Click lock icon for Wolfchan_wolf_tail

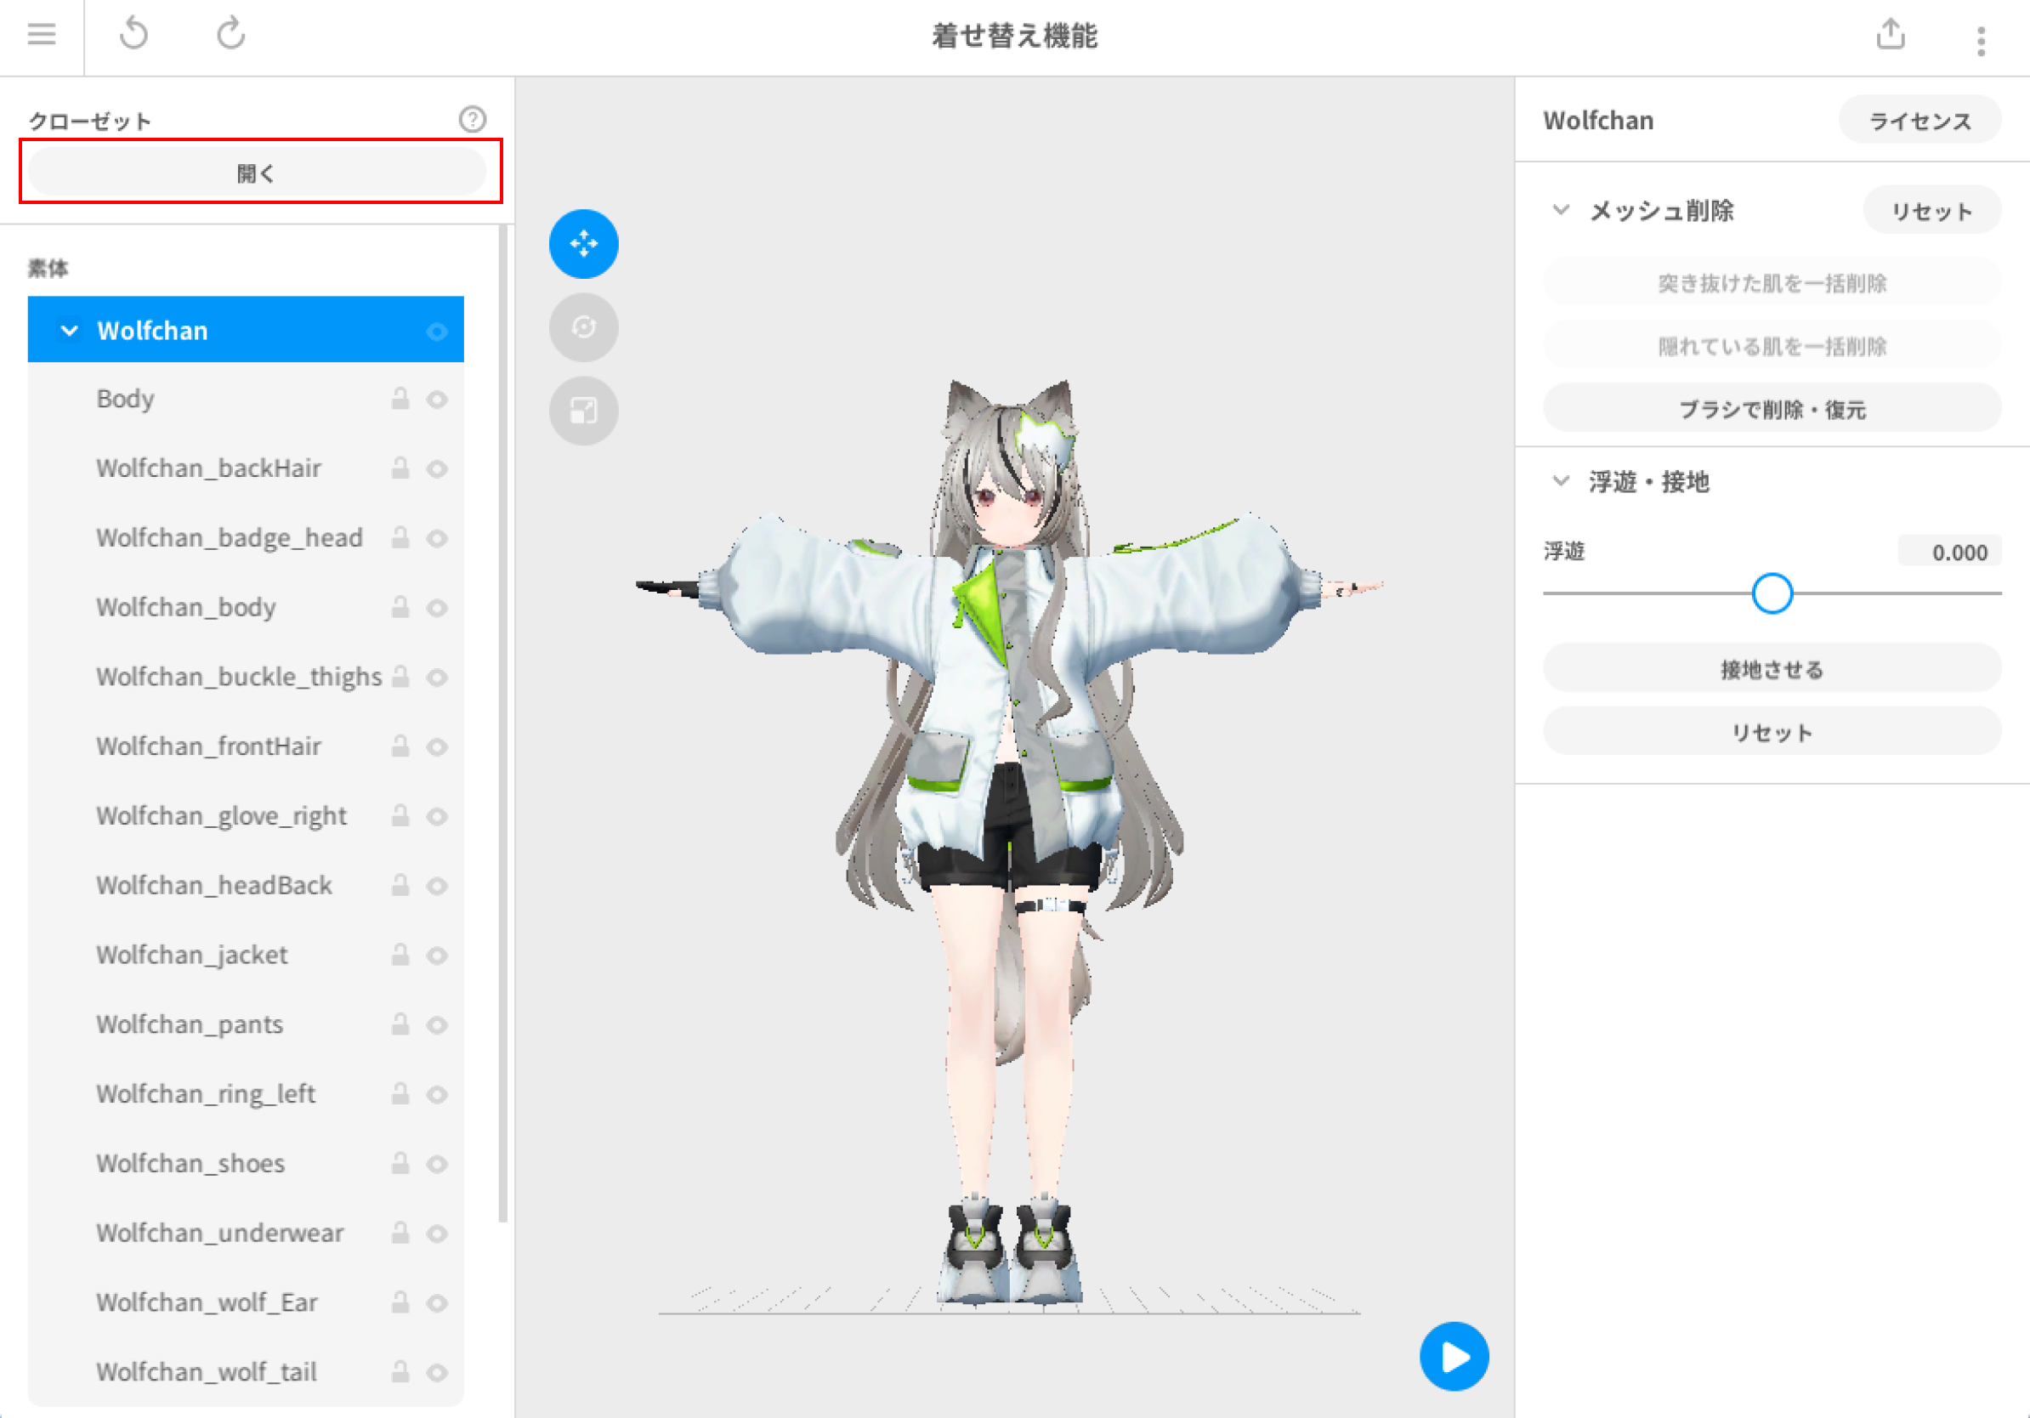pos(400,1371)
